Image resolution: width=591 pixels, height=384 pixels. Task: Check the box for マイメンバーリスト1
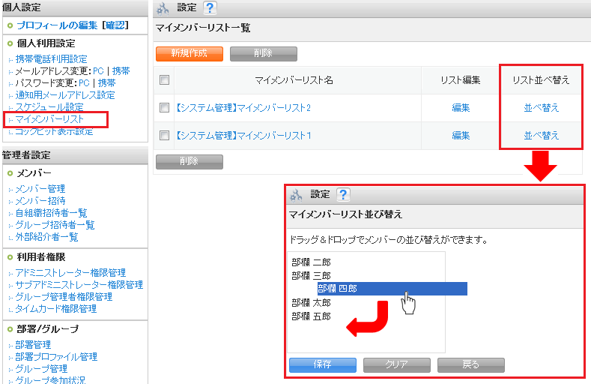(x=165, y=136)
